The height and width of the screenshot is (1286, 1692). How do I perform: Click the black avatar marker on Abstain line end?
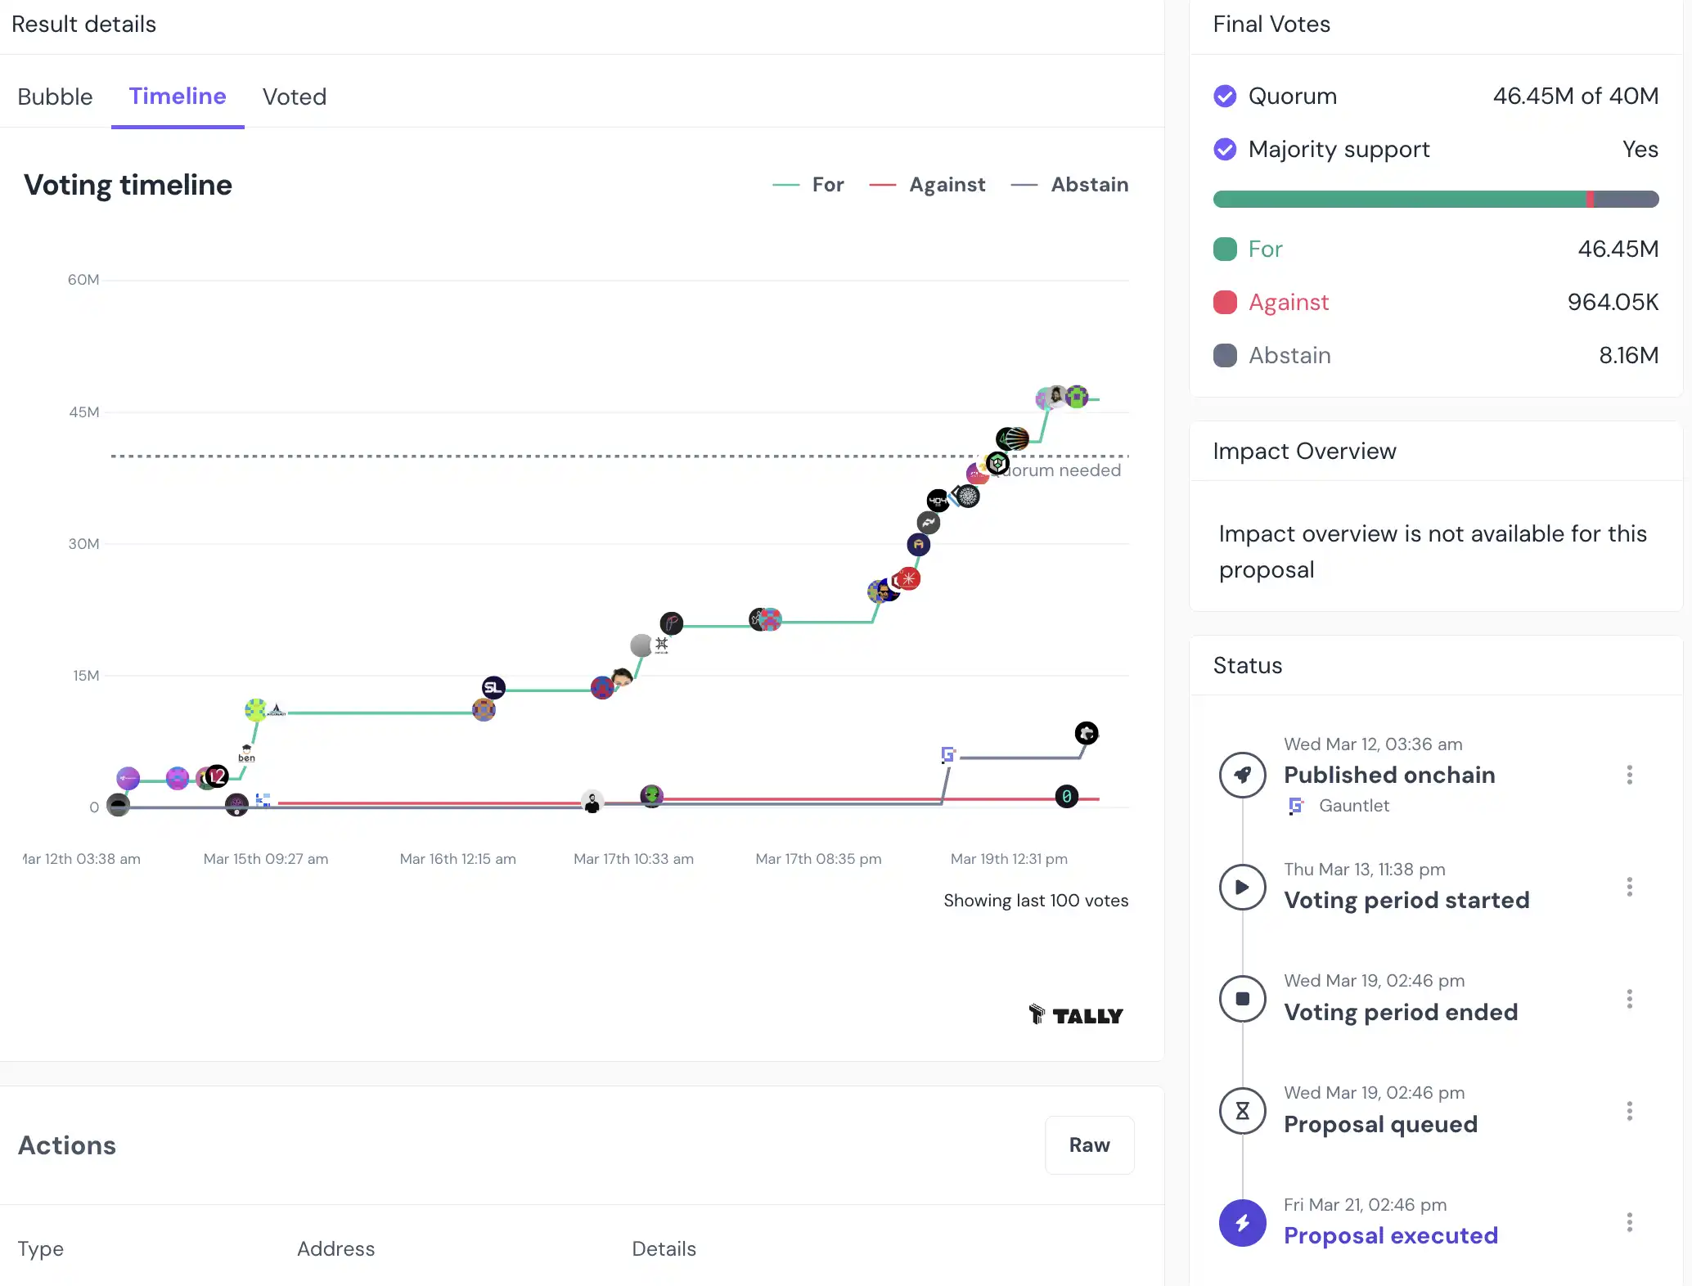[x=1086, y=733]
